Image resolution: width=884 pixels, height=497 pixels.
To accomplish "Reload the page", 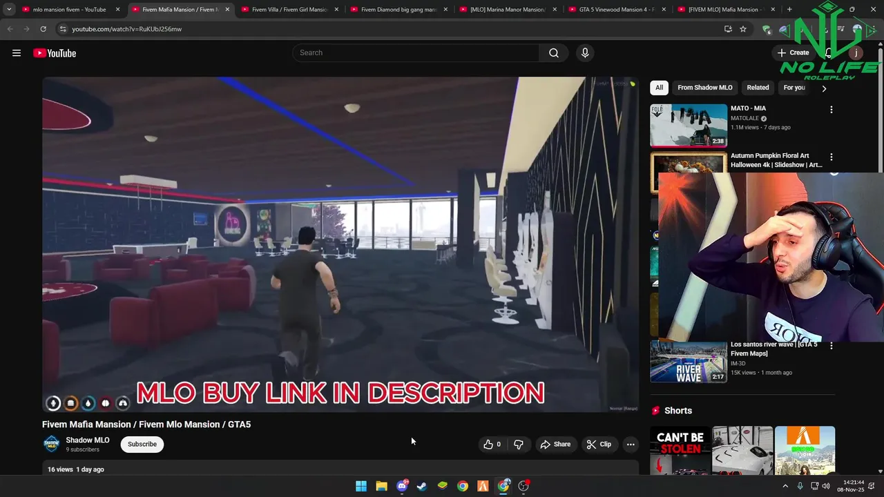I will [43, 29].
